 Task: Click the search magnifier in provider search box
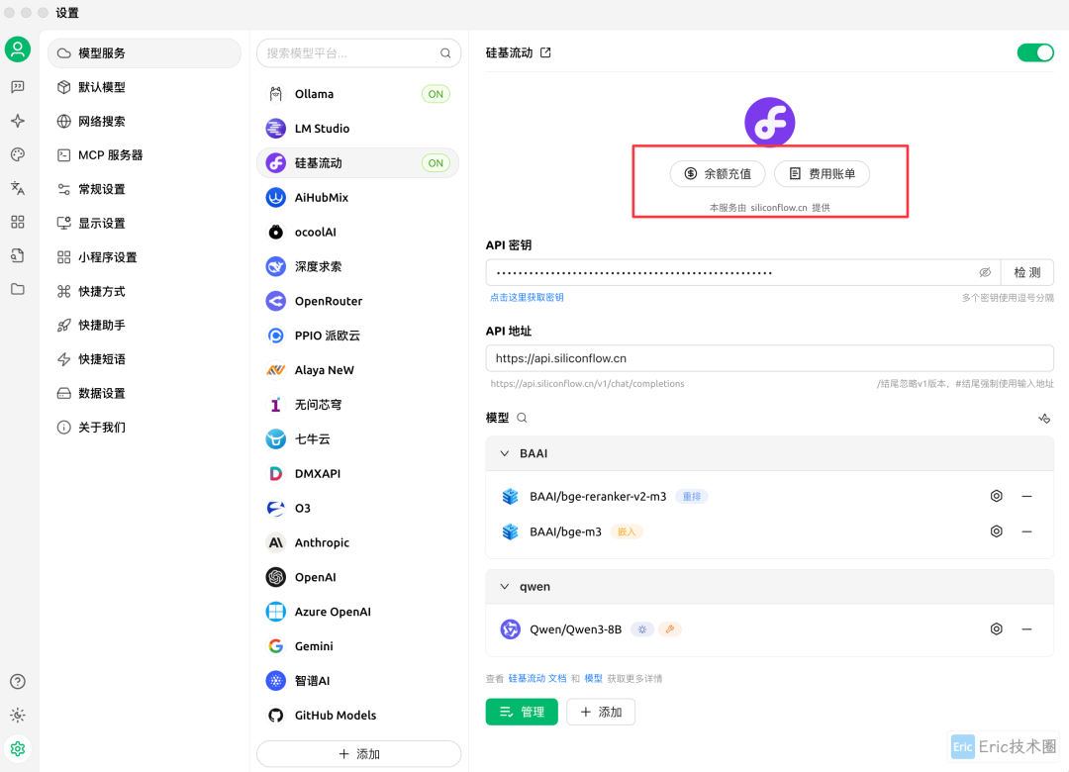point(445,53)
